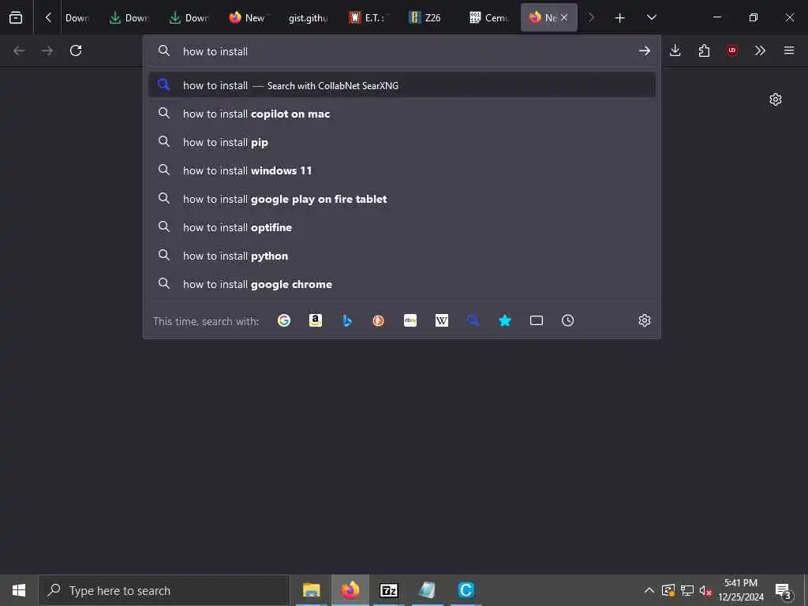808x606 pixels.
Task: Open the Firefox downloads panel
Action: point(675,50)
